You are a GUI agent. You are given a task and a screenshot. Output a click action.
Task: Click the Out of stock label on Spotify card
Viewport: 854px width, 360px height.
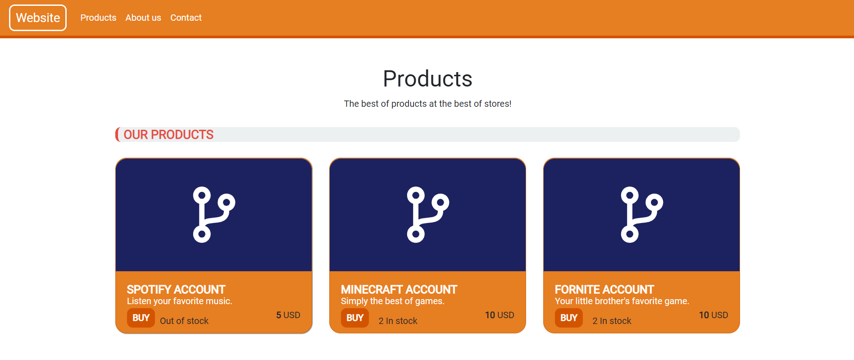(x=184, y=320)
